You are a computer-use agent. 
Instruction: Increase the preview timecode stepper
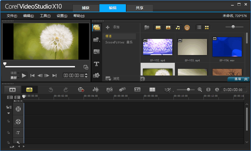86,74
